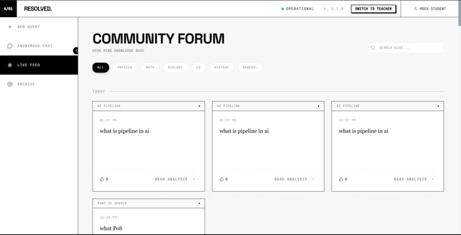Filter the forum by History
Image resolution: width=461 pixels, height=235 pixels.
pos(221,67)
